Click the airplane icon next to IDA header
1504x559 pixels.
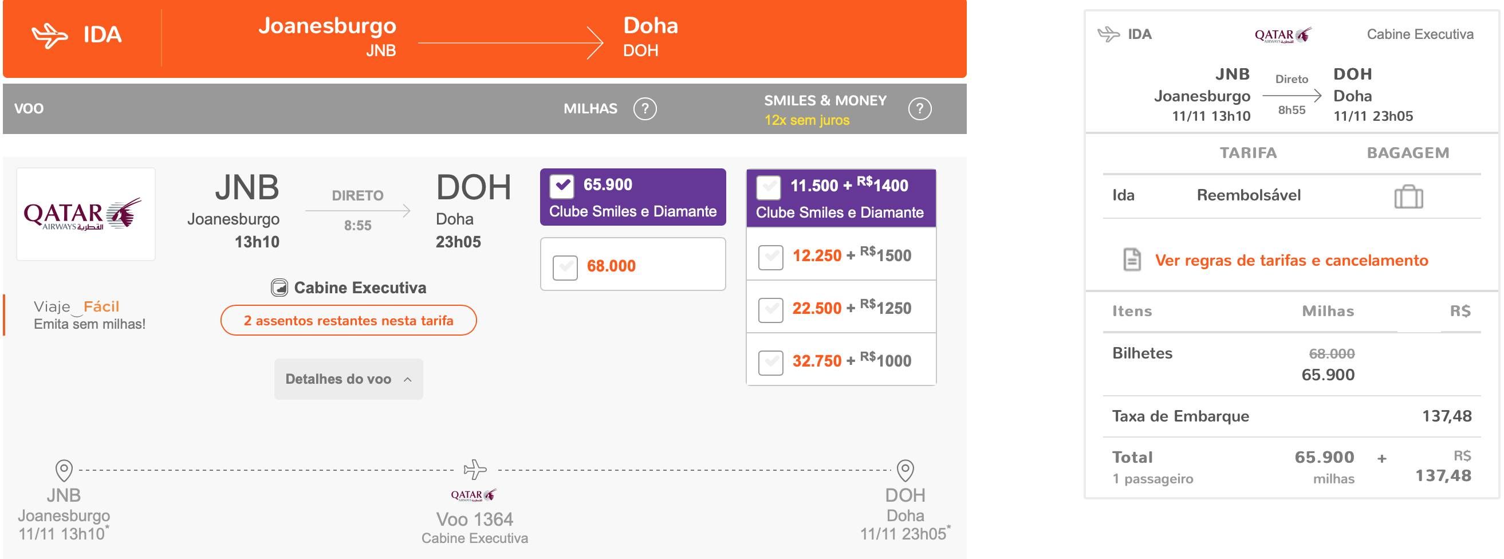(x=50, y=35)
